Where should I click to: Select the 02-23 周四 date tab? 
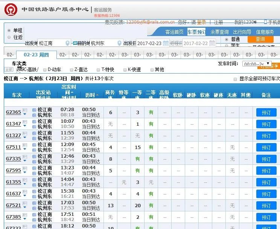[x=37, y=55]
